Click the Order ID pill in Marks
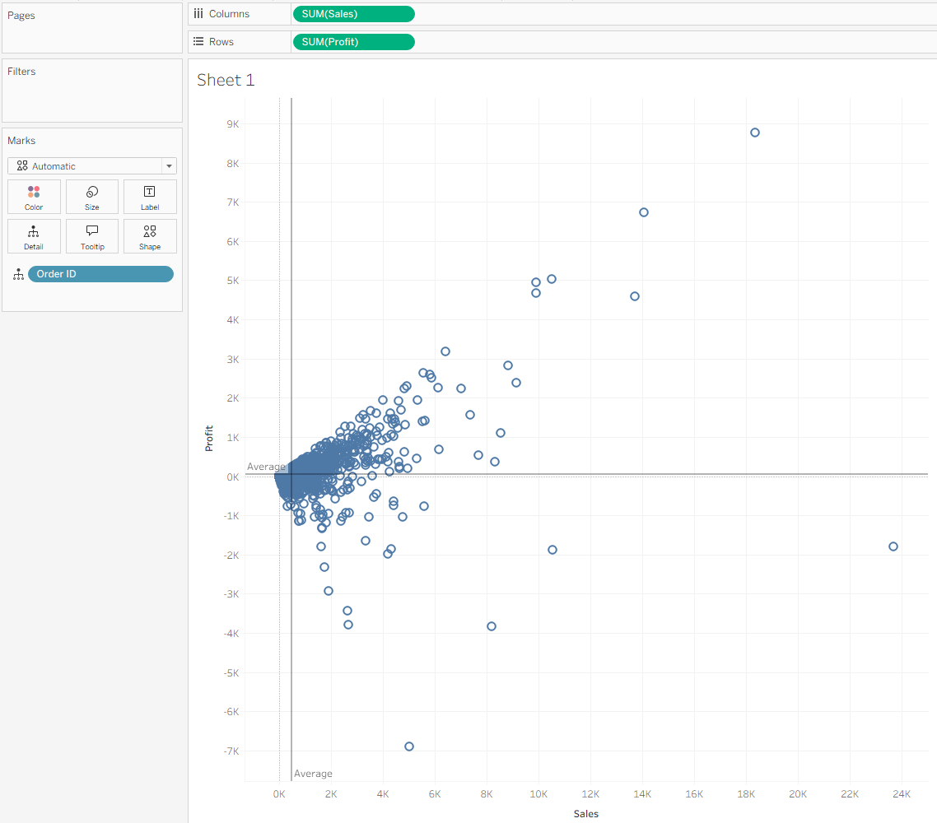 point(100,274)
